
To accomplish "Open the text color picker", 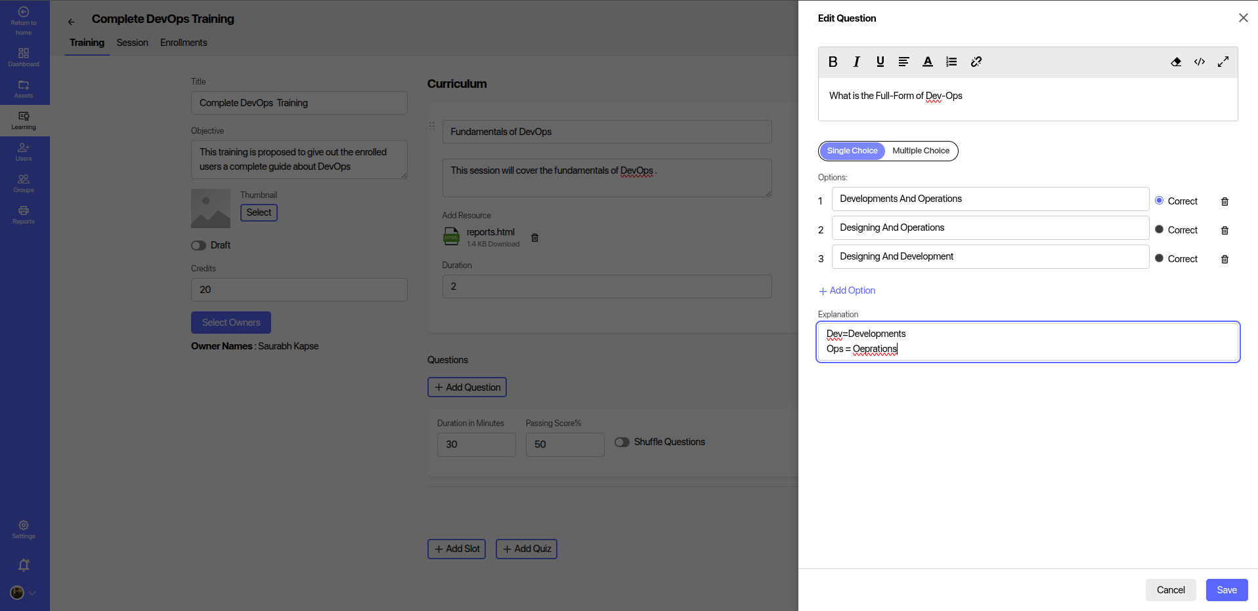I will tap(927, 62).
